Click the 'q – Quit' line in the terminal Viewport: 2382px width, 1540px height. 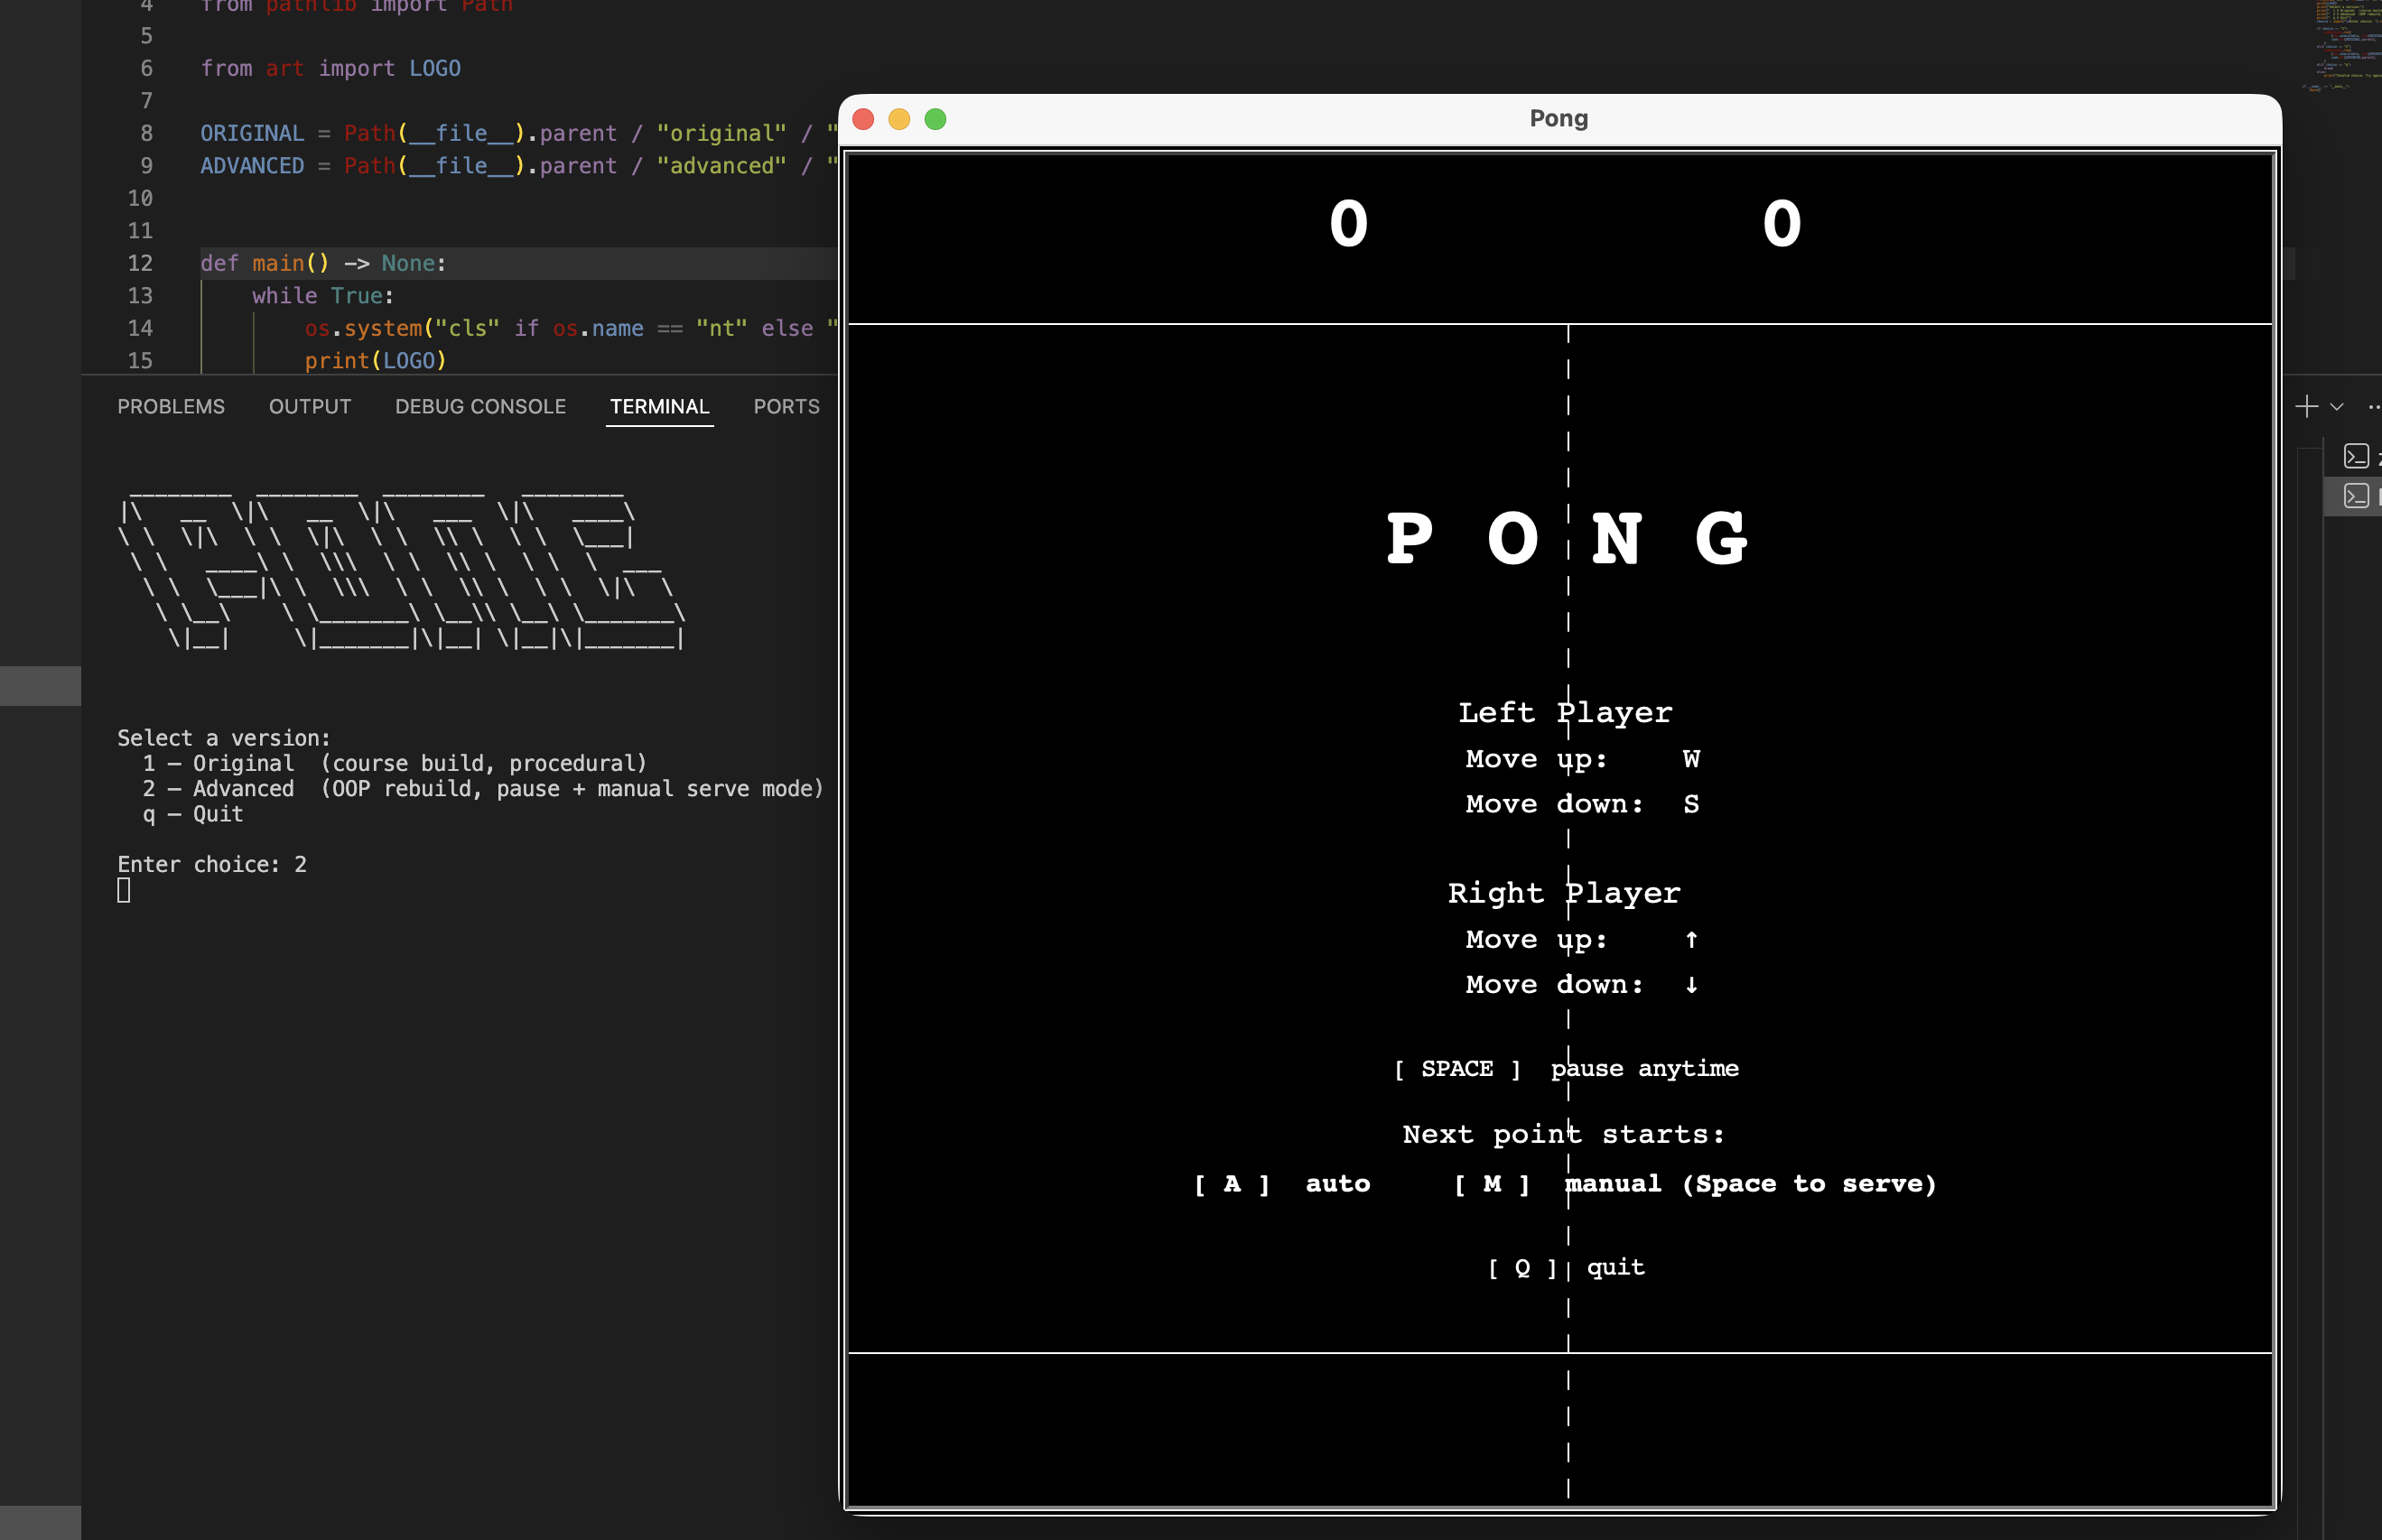click(193, 814)
